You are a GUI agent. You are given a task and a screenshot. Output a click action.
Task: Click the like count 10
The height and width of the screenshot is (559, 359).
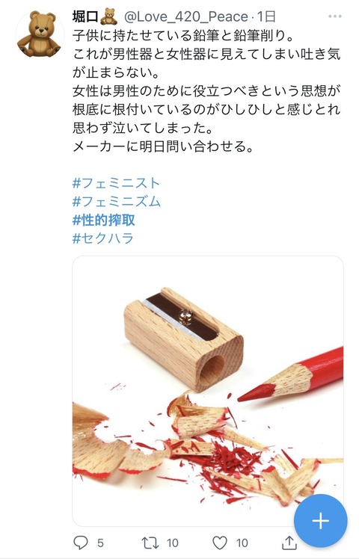[242, 543]
